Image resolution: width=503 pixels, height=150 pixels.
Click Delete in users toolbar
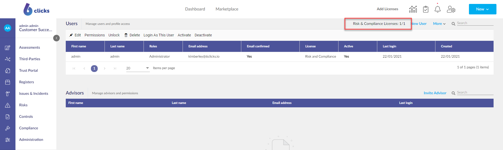[x=132, y=35]
